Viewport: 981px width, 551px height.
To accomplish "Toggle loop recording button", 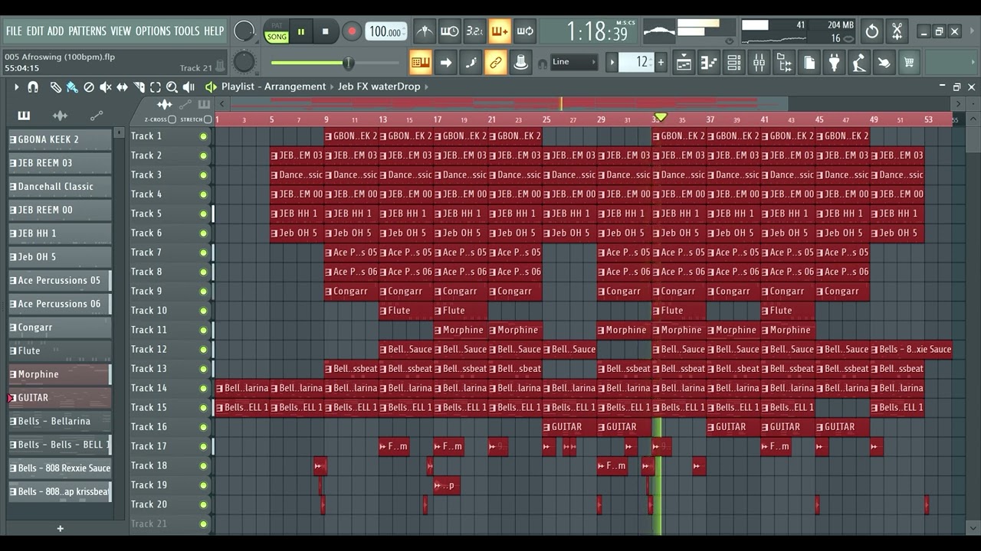I will click(525, 31).
